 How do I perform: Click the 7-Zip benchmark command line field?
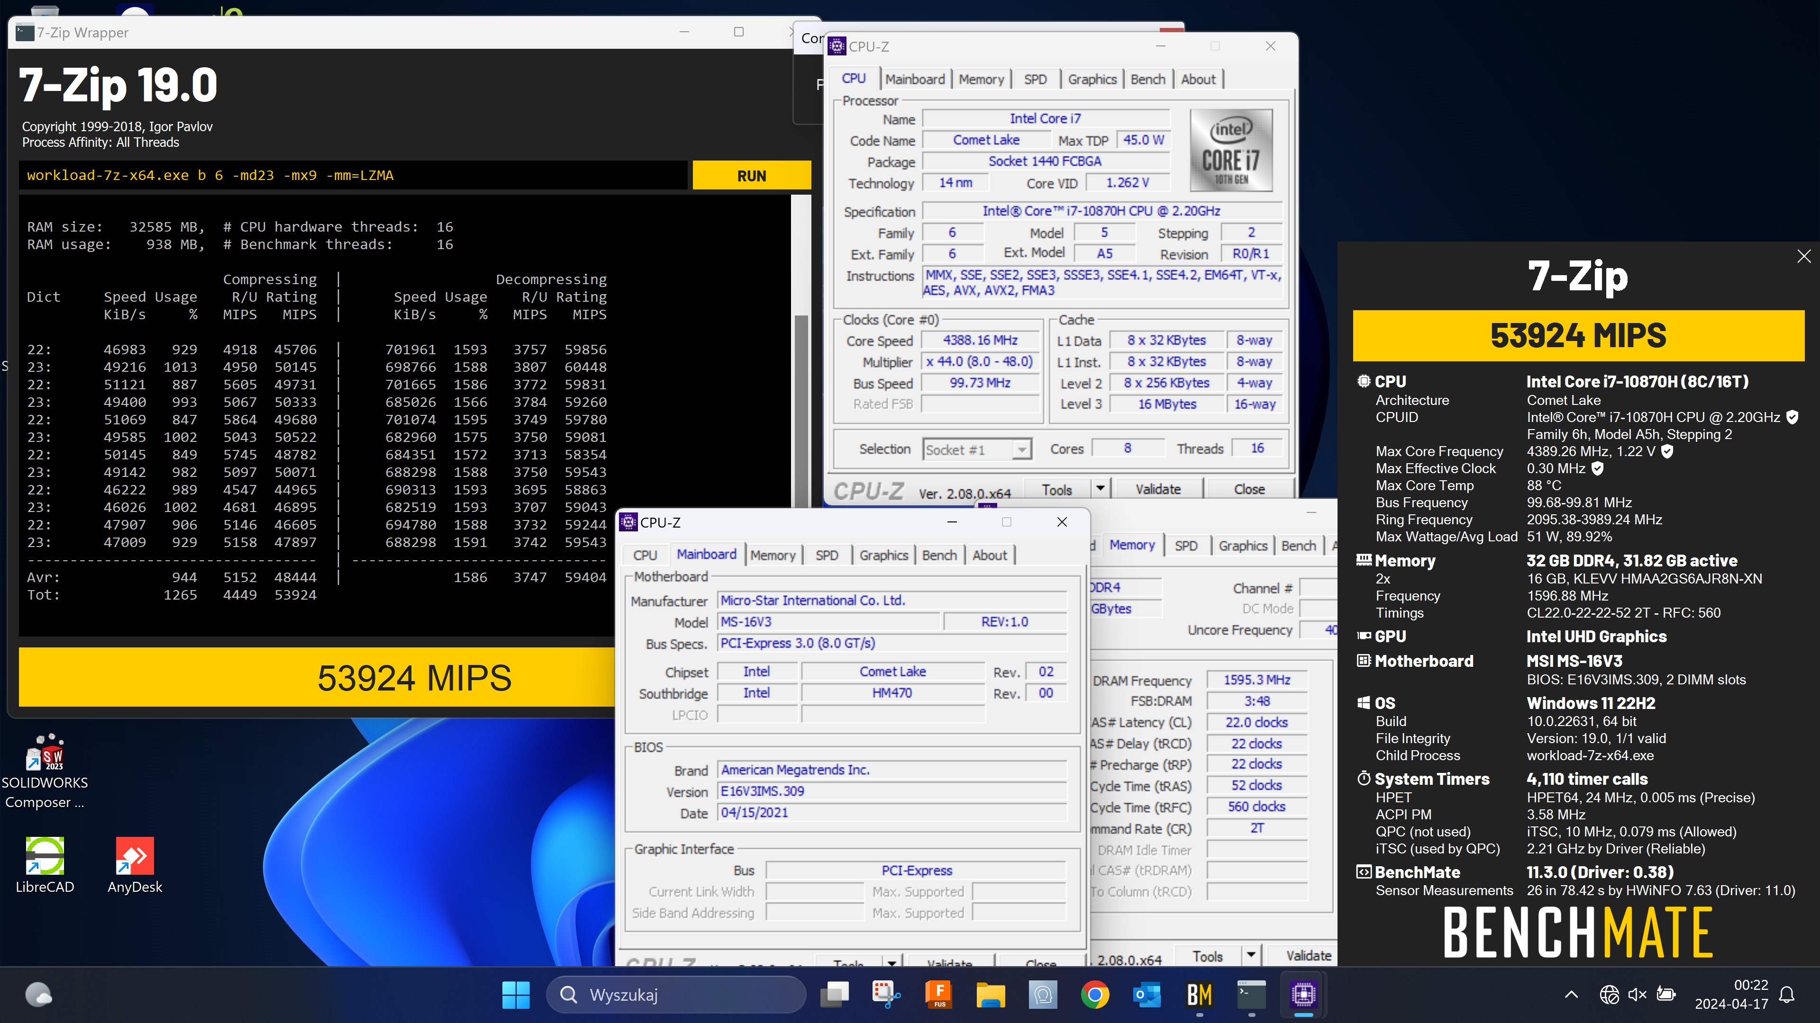coord(353,176)
